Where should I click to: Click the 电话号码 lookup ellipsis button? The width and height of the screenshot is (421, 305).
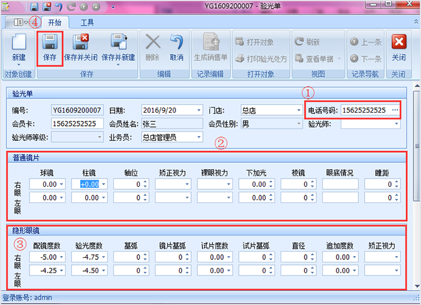point(395,110)
